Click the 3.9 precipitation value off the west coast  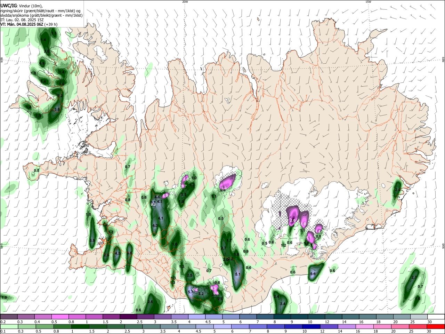point(92,240)
